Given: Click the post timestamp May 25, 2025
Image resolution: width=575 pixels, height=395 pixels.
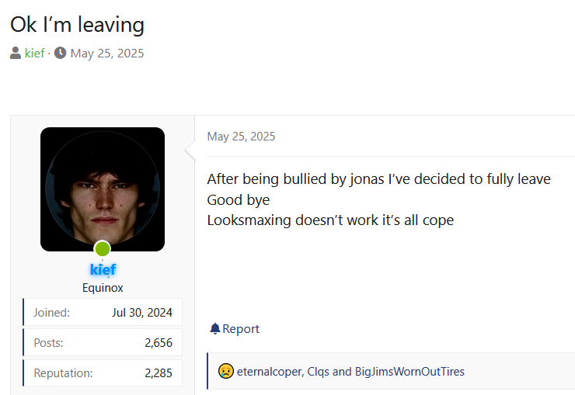Looking at the screenshot, I should (x=241, y=137).
